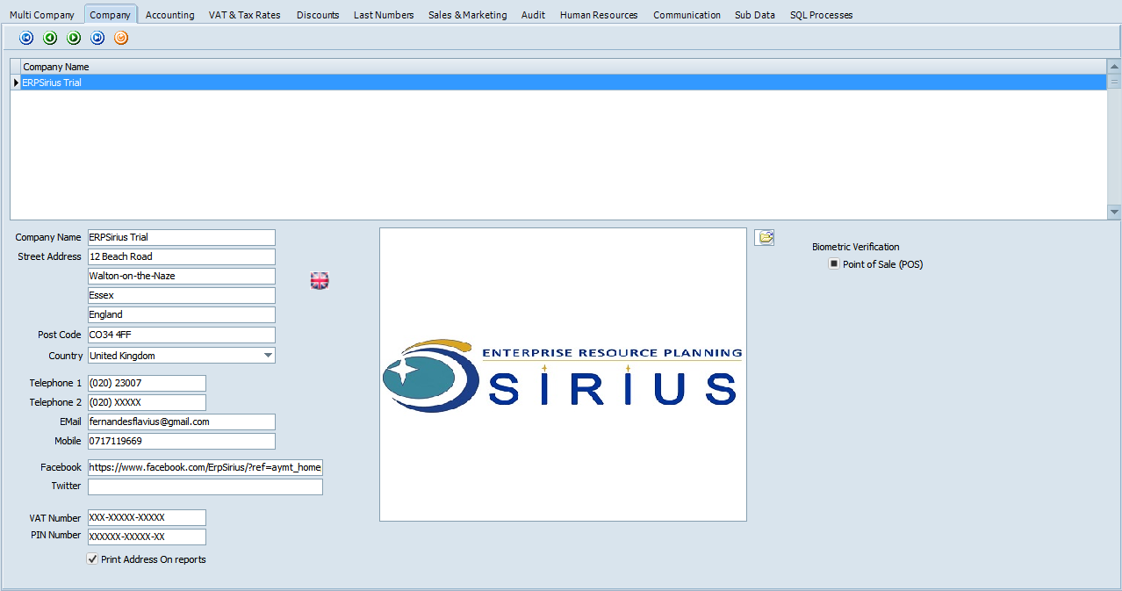
Task: Click the Street Address field with 12 Beach Road
Action: tap(182, 256)
